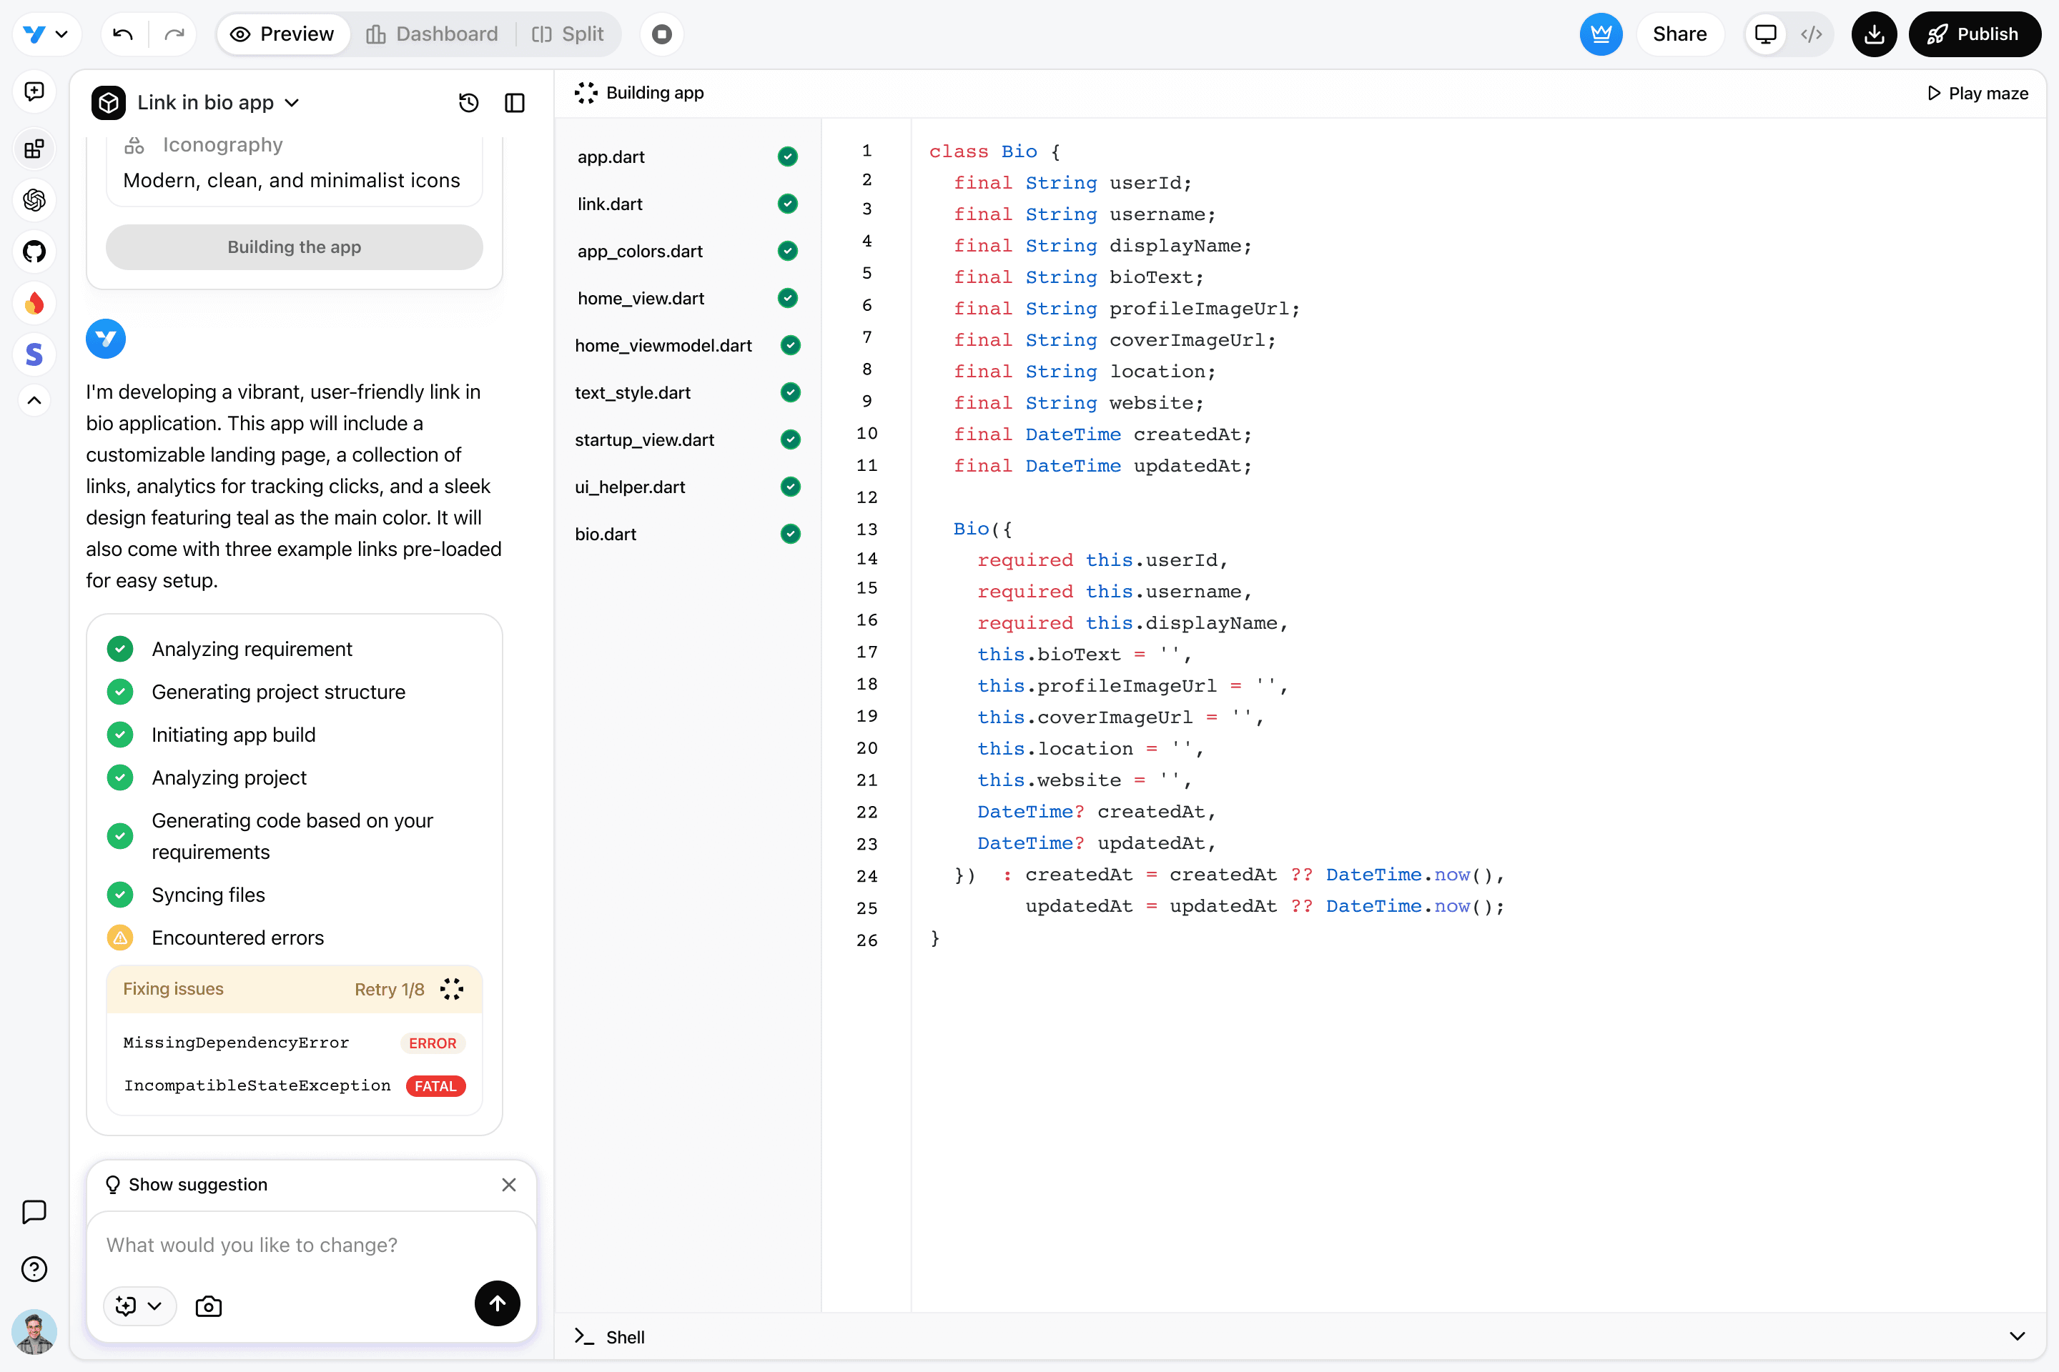Screen dimensions: 2059x1372
Task: Click the camera screenshot icon
Action: pyautogui.click(x=208, y=1306)
